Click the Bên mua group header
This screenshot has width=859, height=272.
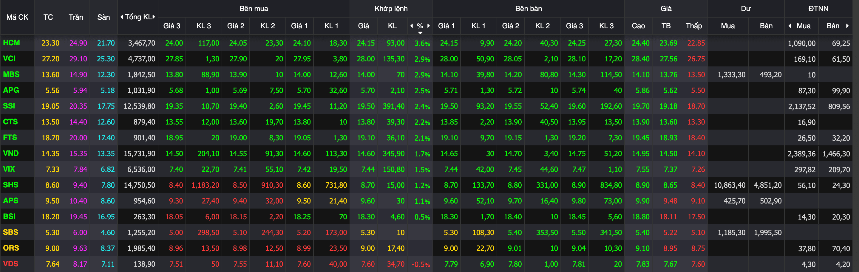pyautogui.click(x=254, y=9)
